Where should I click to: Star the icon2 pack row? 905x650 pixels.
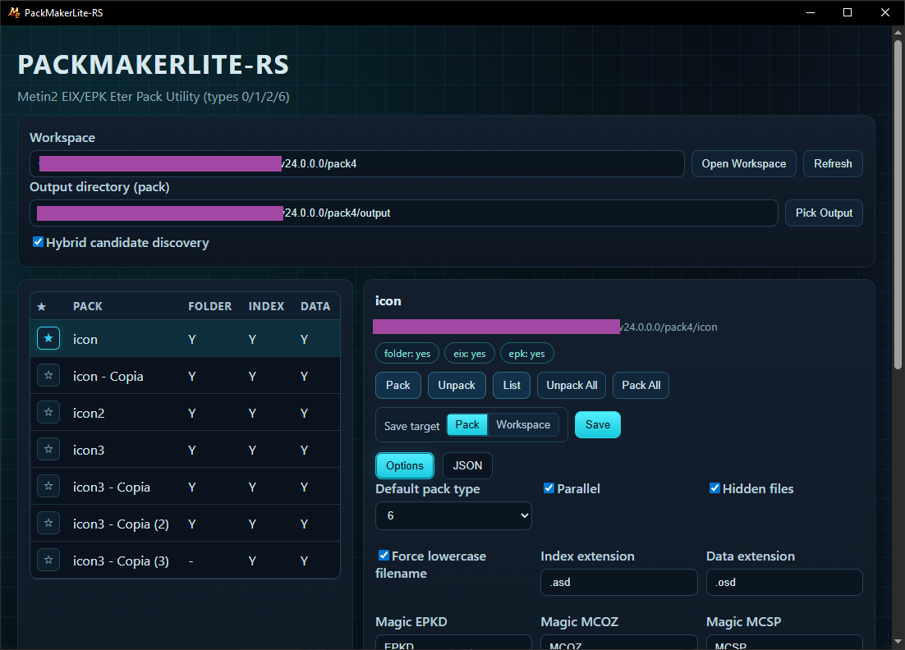[x=48, y=412]
